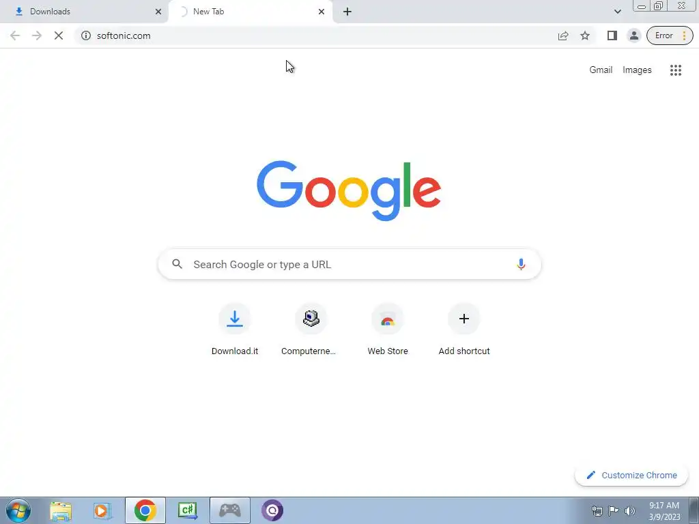Click the search magnifier icon in Google box

coord(177,264)
